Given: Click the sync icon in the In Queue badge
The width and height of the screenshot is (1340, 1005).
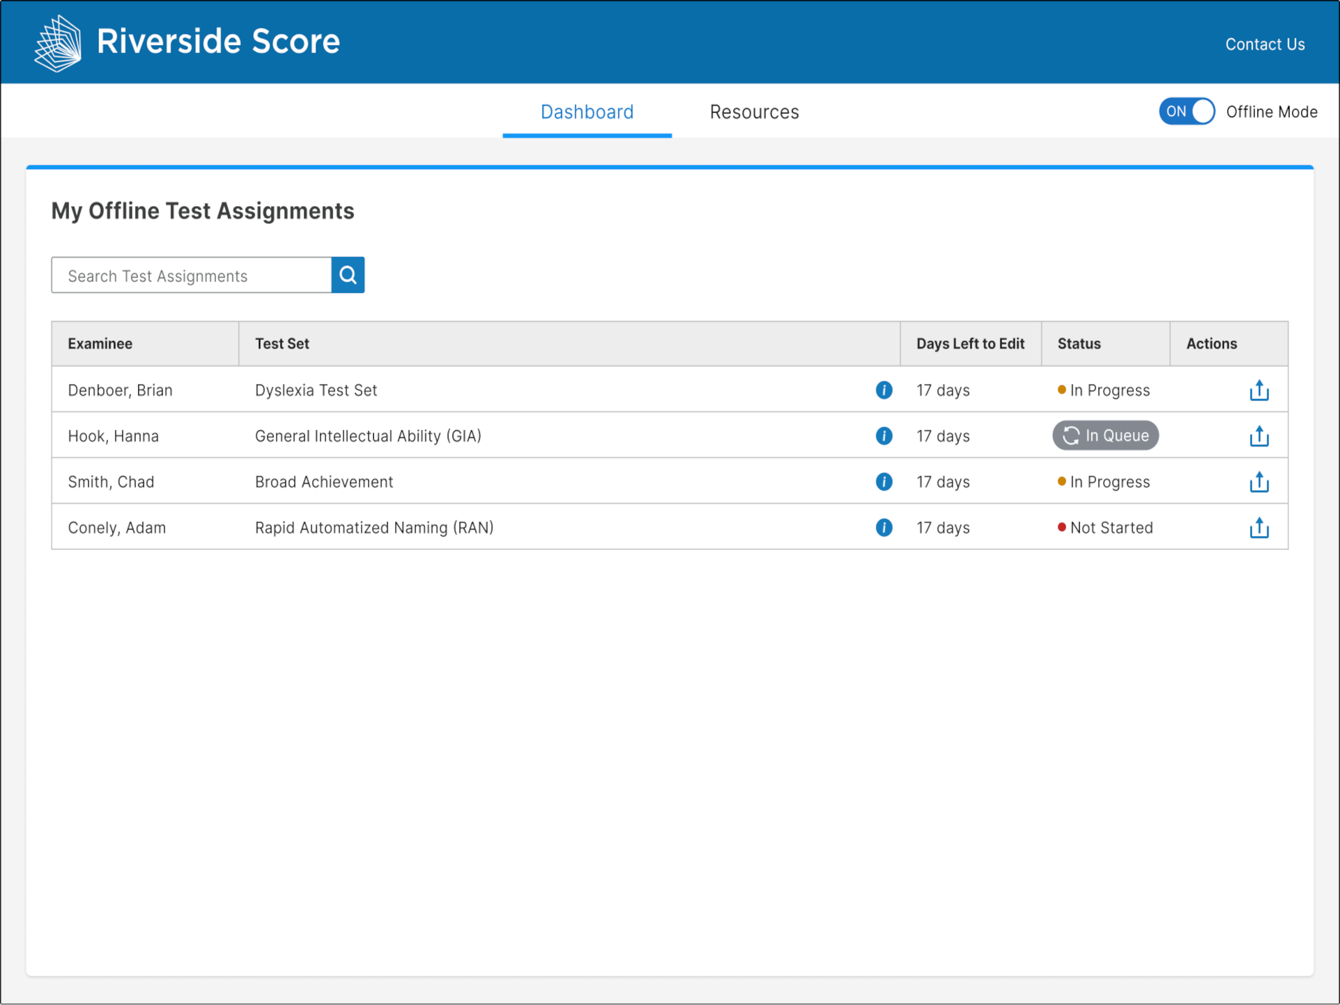Looking at the screenshot, I should point(1071,435).
